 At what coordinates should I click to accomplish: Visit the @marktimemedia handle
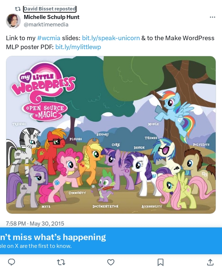pyautogui.click(x=46, y=25)
